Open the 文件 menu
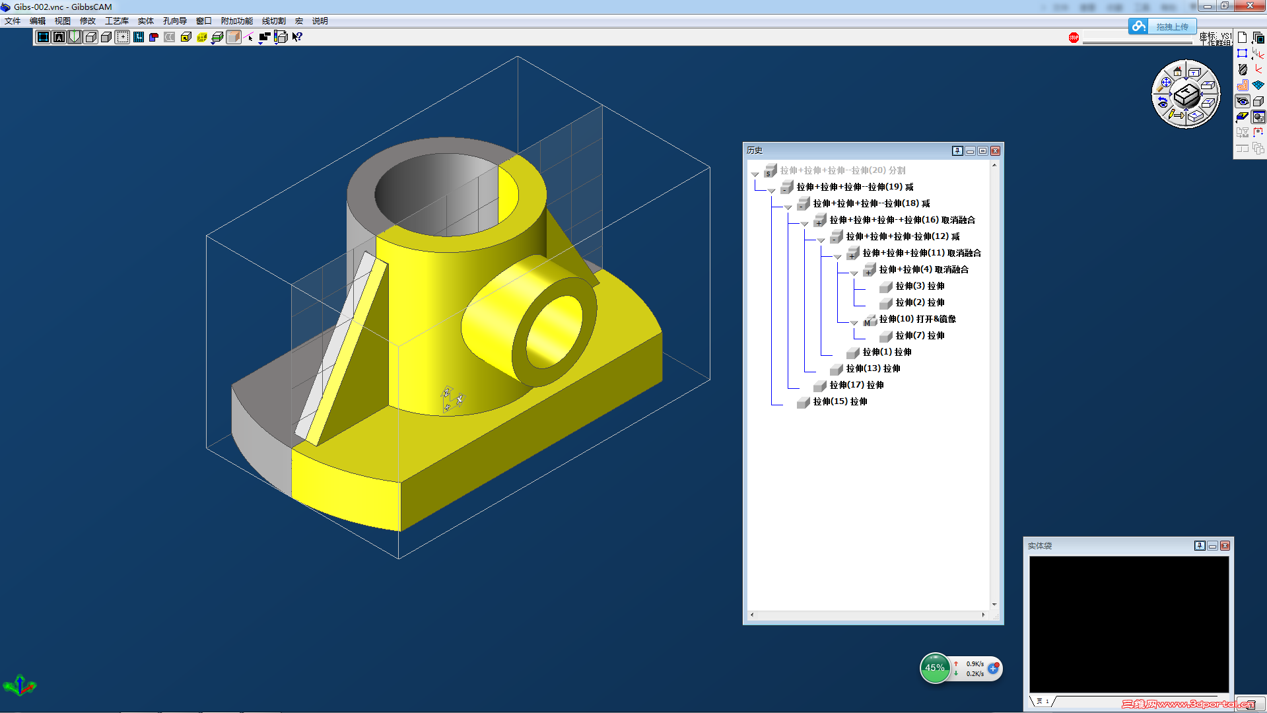Viewport: 1267px width, 713px height. pyautogui.click(x=13, y=21)
